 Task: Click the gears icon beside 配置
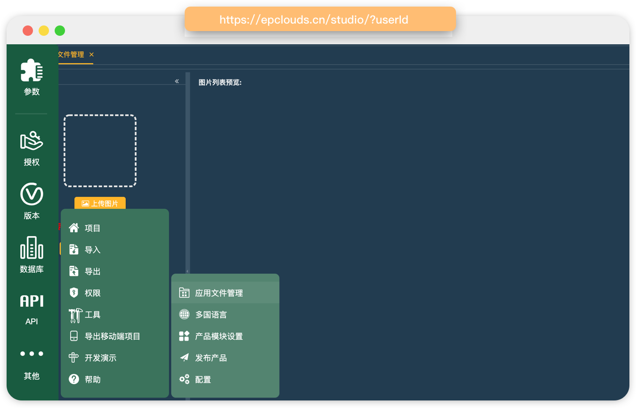pos(184,379)
